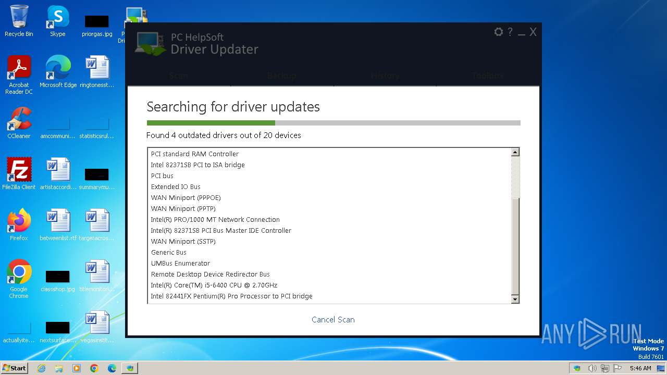
Task: Open the help question mark
Action: point(510,32)
